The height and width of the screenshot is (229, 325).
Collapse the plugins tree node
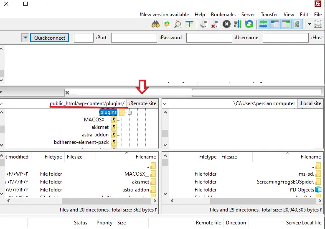[x=130, y=113]
